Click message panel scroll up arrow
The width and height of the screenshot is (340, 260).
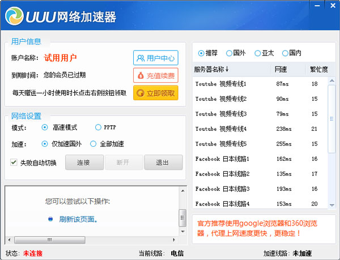182,191
